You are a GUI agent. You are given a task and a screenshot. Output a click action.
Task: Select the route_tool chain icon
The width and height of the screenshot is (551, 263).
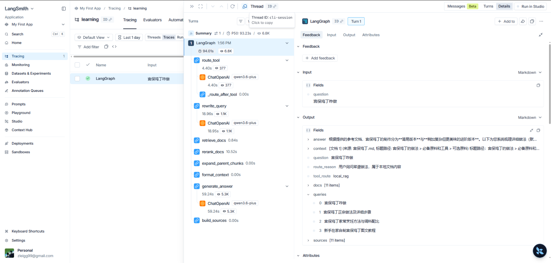197,60
